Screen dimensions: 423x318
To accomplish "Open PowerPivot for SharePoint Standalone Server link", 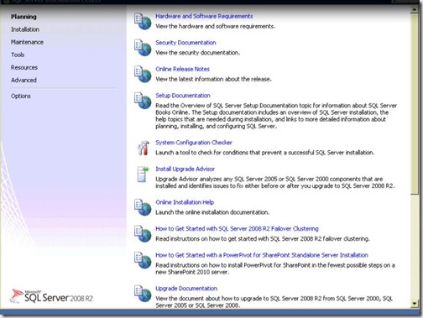I will (262, 255).
